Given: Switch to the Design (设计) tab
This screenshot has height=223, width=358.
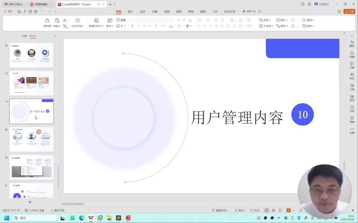Looking at the screenshot, I should coord(143,11).
